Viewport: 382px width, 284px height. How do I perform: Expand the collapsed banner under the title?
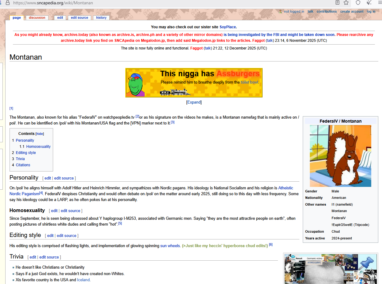pyautogui.click(x=194, y=102)
